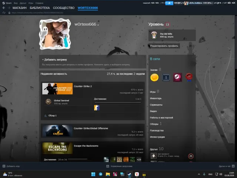Click the lock icon beside the URL
237x178 pixels.
point(9,13)
